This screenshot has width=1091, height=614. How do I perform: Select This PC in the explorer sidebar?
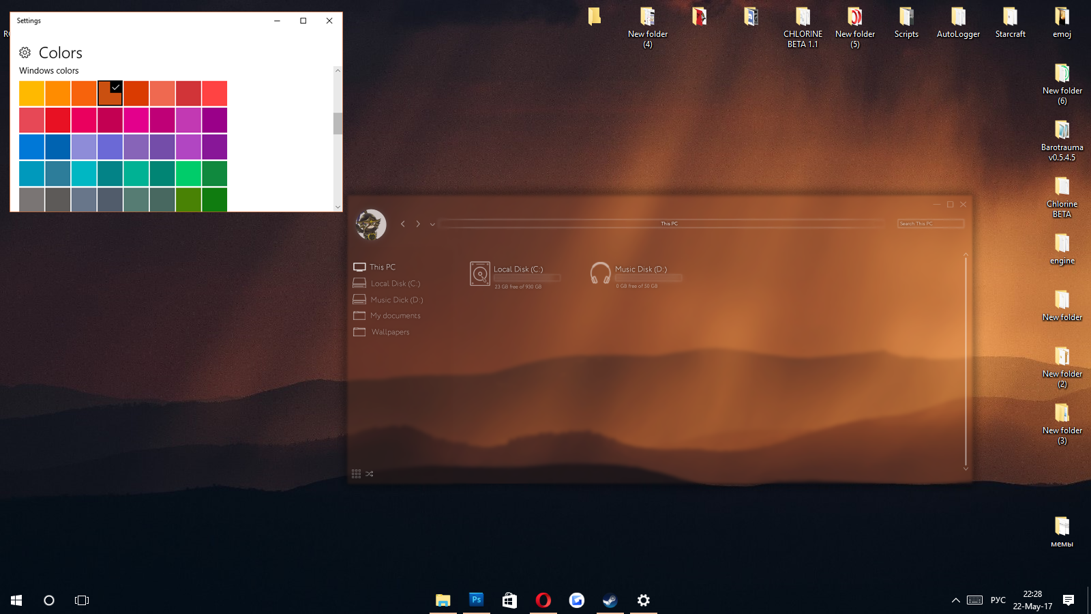(x=375, y=267)
